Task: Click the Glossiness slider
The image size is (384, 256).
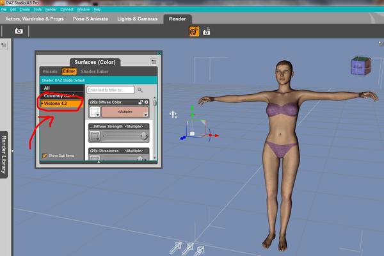Action: 125,158
